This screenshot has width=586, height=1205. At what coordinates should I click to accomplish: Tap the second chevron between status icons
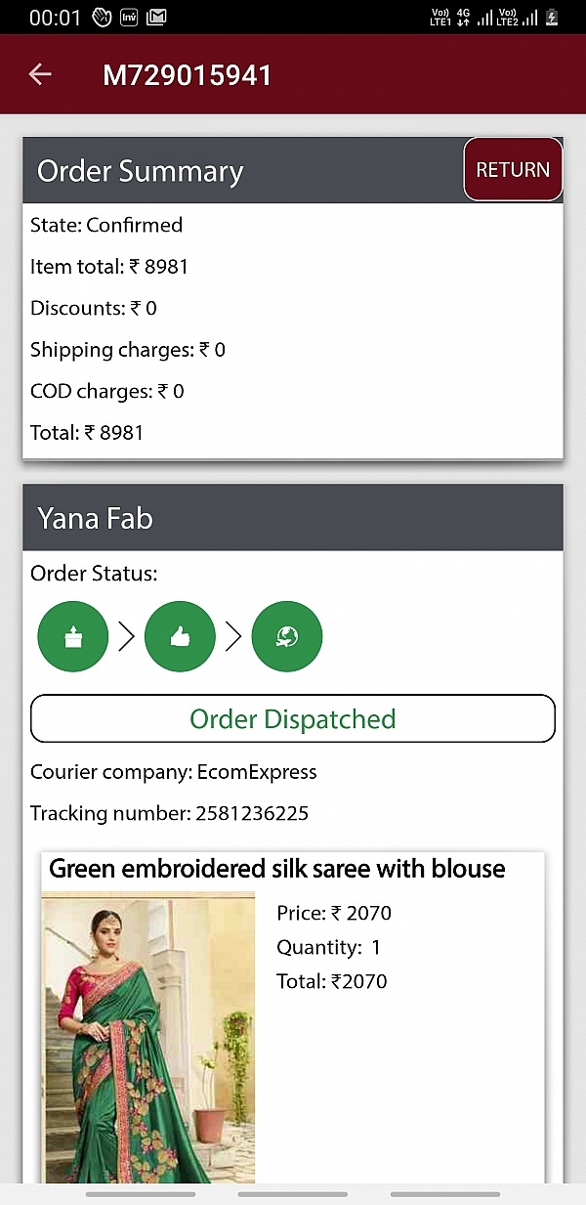click(x=233, y=637)
